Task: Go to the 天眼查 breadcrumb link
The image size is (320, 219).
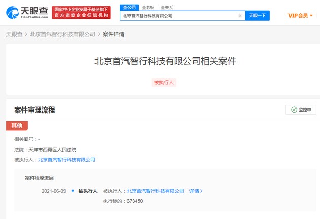Action: tap(14, 34)
